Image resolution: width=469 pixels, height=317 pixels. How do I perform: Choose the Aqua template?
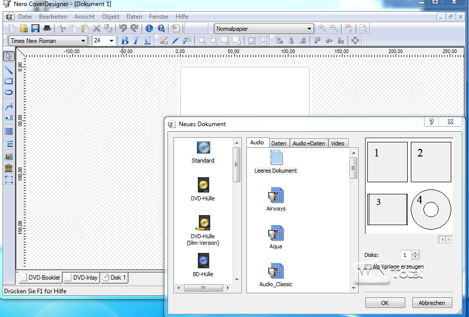[x=276, y=237]
